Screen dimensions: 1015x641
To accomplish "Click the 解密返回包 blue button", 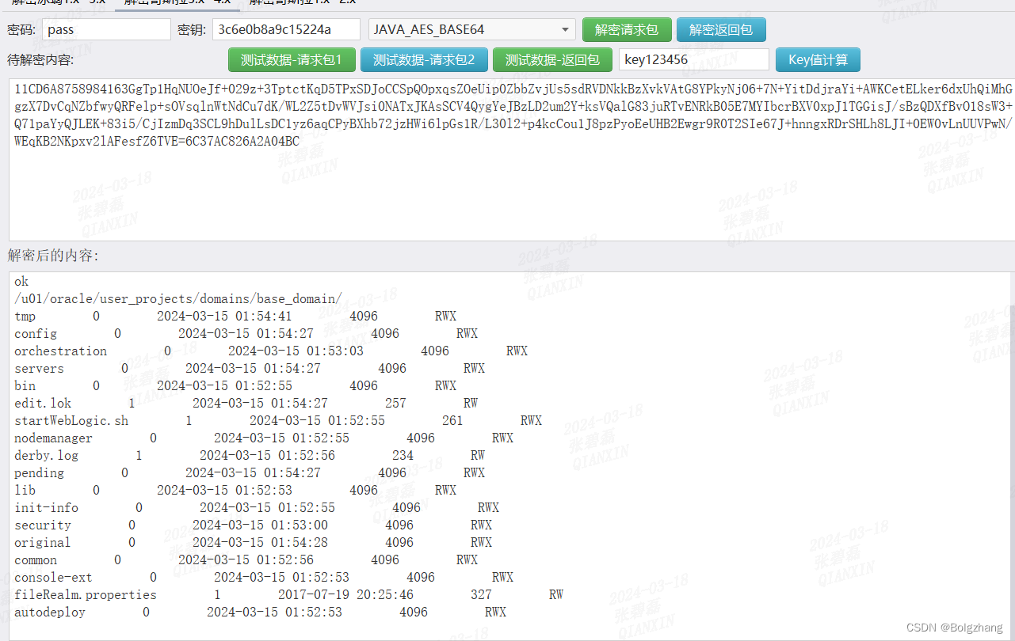I will tap(721, 30).
